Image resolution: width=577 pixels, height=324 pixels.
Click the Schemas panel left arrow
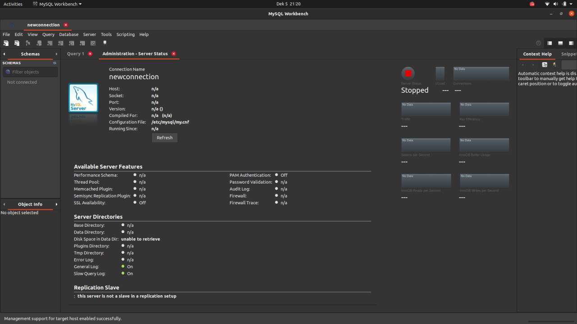click(x=4, y=54)
